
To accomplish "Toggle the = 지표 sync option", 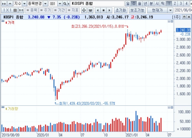I will pyautogui.click(x=73, y=10).
